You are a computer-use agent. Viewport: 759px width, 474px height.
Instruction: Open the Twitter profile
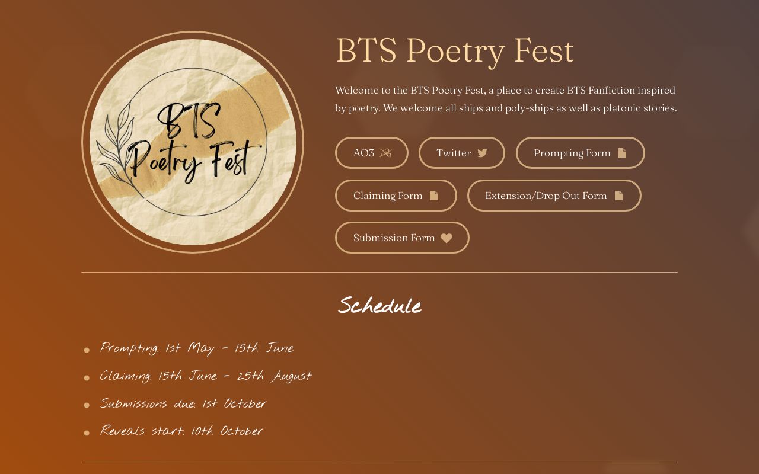(x=462, y=153)
